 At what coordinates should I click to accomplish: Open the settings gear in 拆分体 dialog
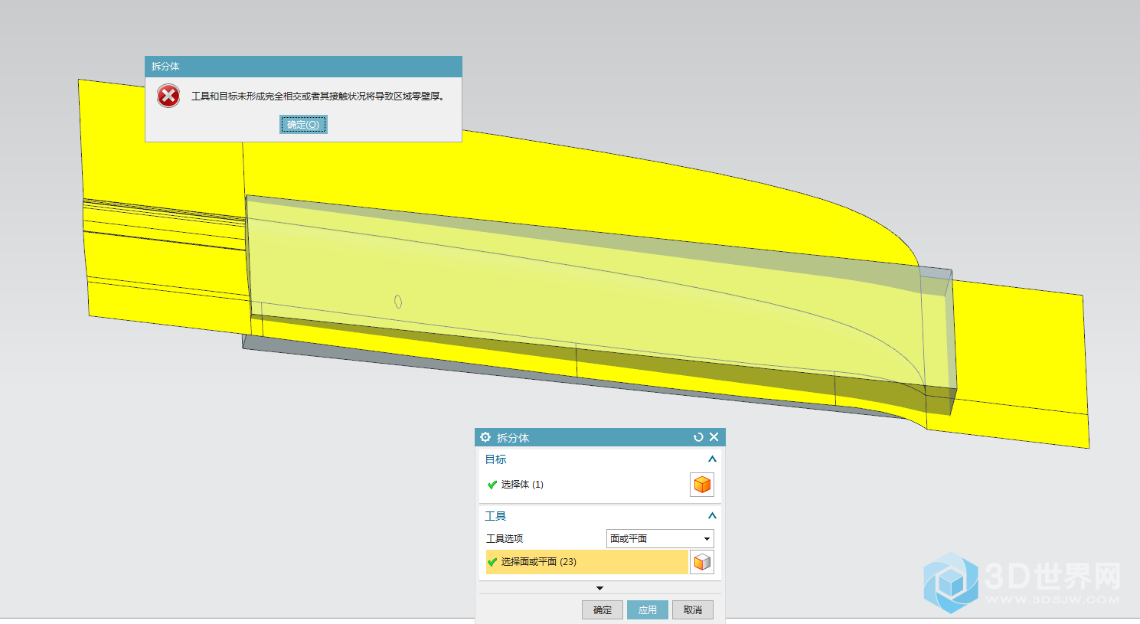tap(485, 437)
